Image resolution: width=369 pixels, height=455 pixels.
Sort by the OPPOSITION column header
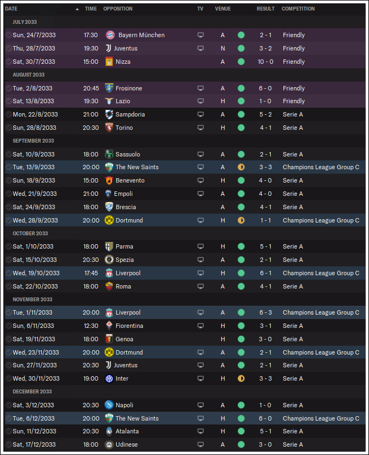pos(118,9)
